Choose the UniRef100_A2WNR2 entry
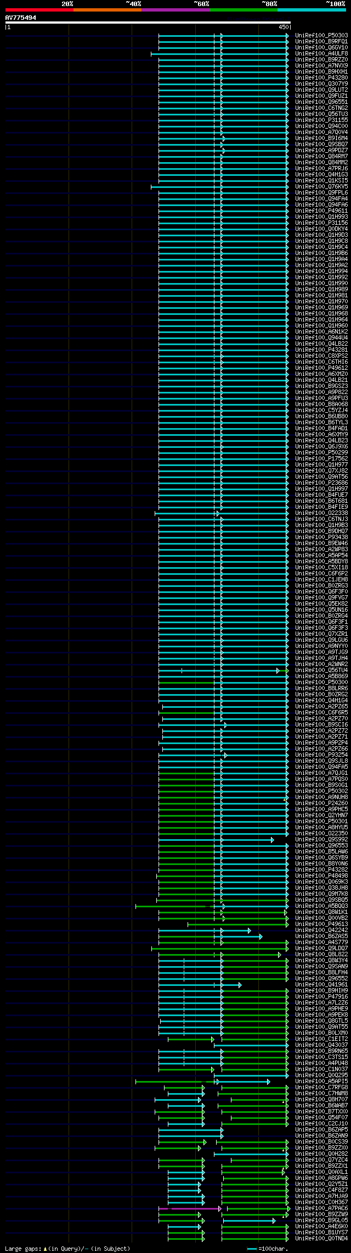Viewport: 351px width, 1253px height. click(x=321, y=664)
